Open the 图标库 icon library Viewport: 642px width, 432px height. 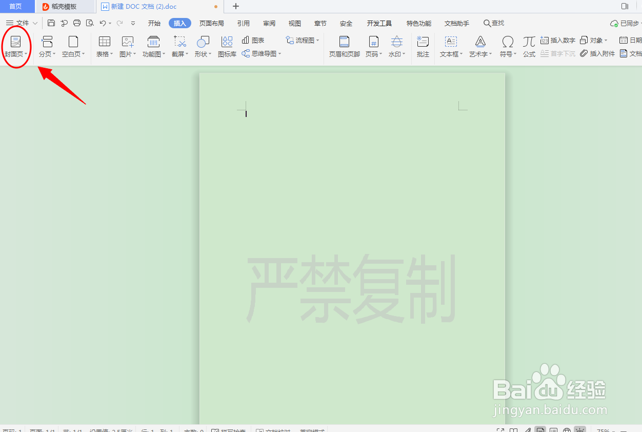(x=227, y=47)
